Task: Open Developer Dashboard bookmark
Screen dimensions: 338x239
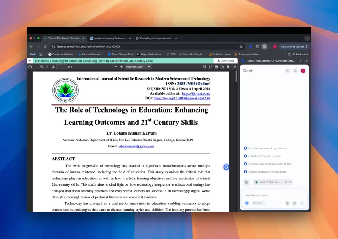Action: point(61,55)
